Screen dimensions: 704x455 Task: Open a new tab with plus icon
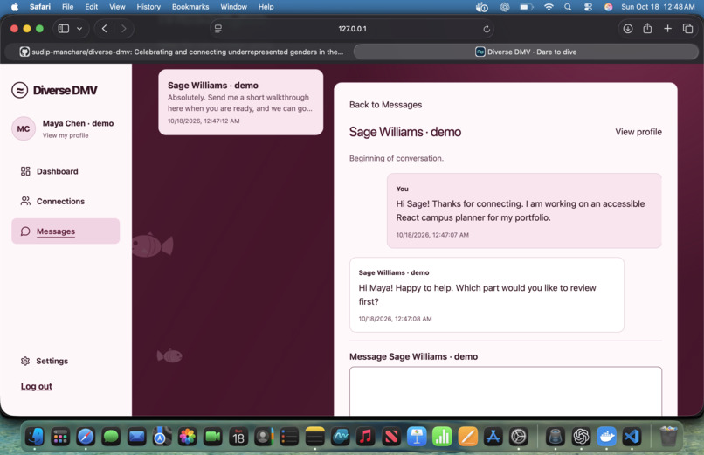point(667,29)
